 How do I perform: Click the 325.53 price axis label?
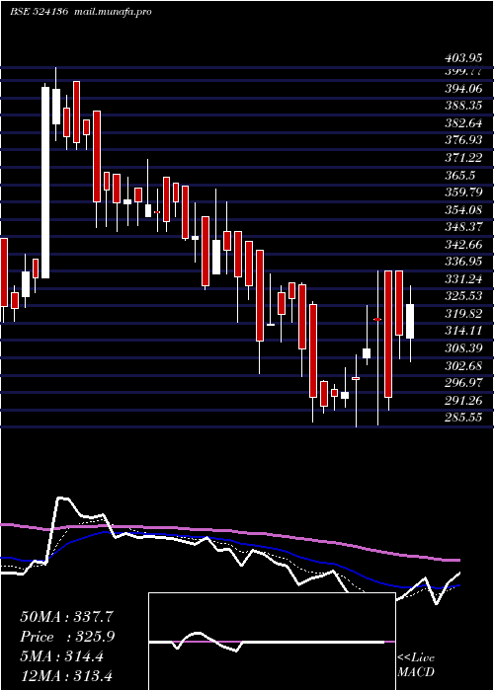462,296
